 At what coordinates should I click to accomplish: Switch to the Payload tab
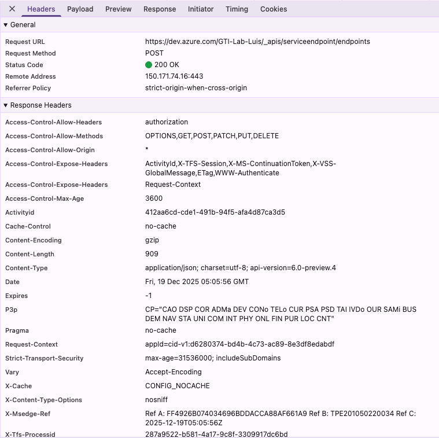[x=80, y=9]
